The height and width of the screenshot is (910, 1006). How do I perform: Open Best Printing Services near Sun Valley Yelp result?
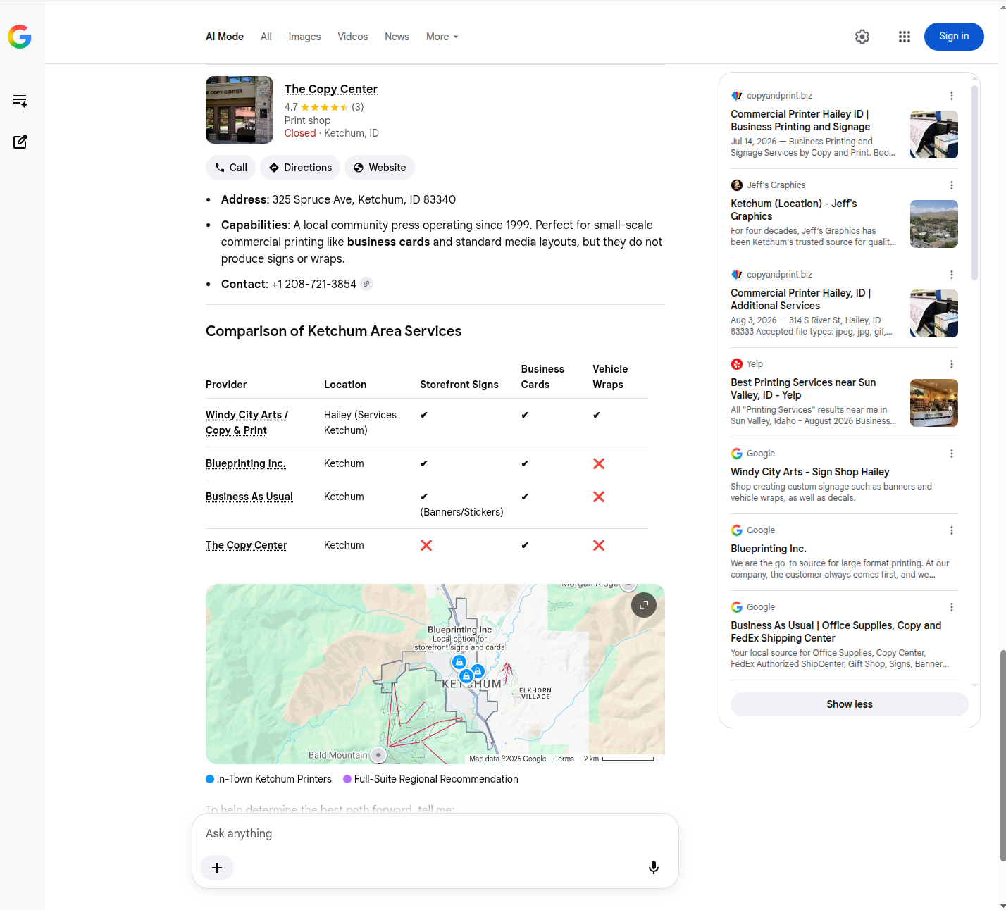[x=803, y=389]
